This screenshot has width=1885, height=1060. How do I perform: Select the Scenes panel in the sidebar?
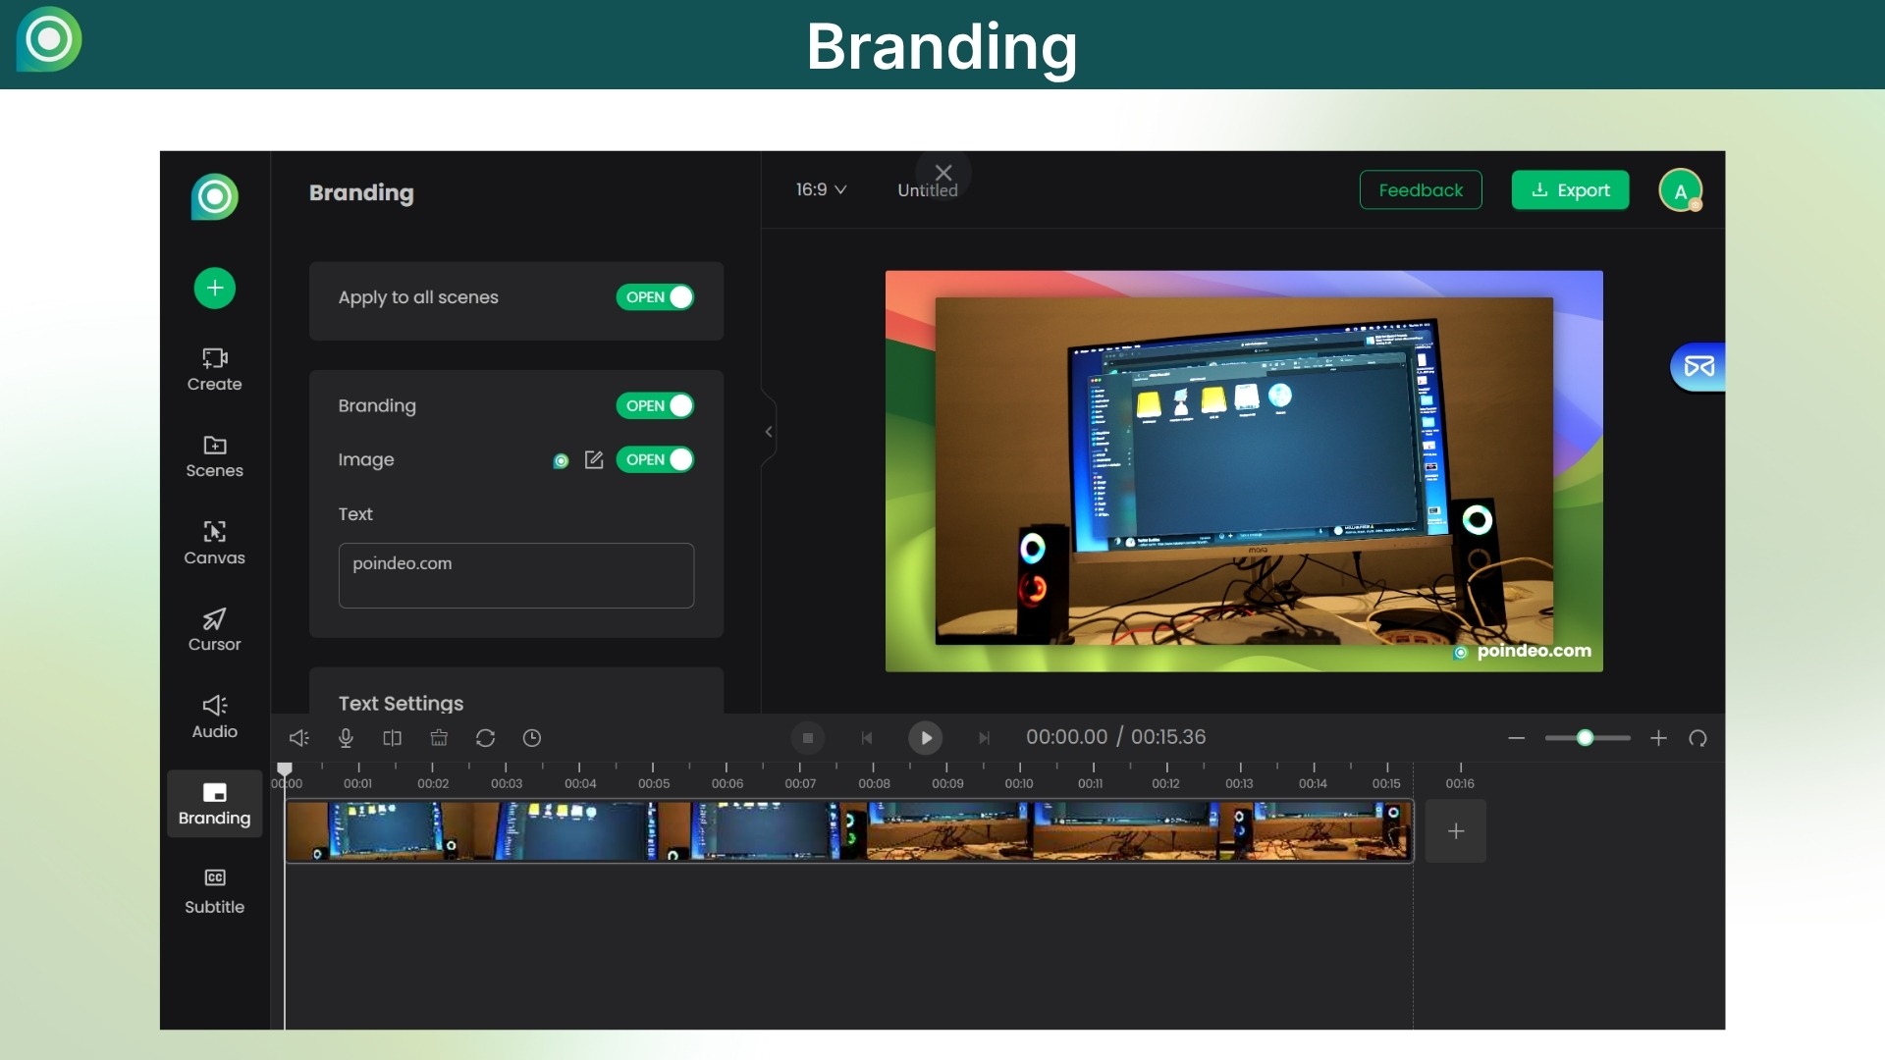(214, 456)
